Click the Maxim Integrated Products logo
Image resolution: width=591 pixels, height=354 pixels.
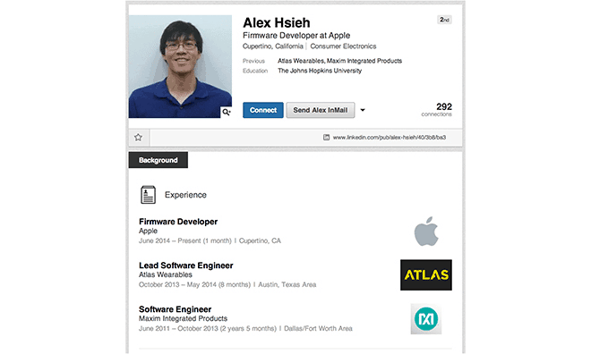(x=426, y=319)
